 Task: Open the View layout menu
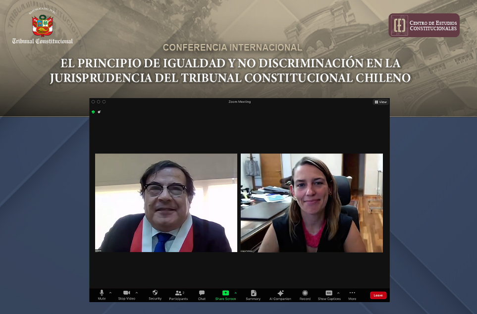pos(381,102)
